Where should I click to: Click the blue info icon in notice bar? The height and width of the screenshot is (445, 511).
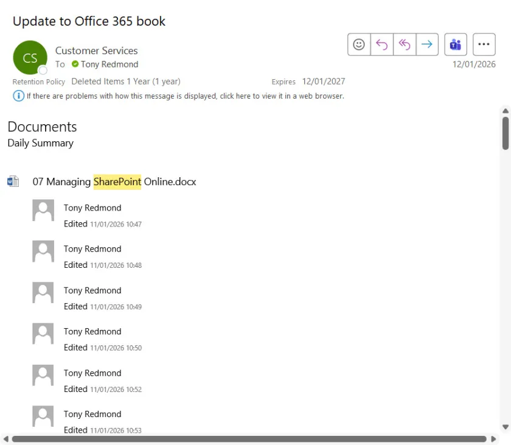click(x=18, y=96)
